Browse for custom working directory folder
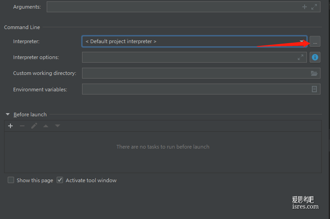The height and width of the screenshot is (219, 330). coord(314,73)
